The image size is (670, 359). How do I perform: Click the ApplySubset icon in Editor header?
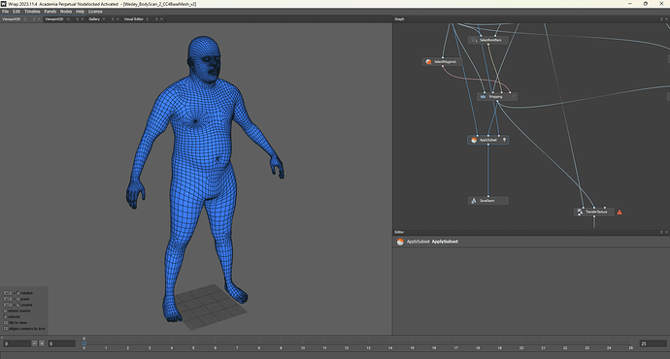click(x=400, y=242)
